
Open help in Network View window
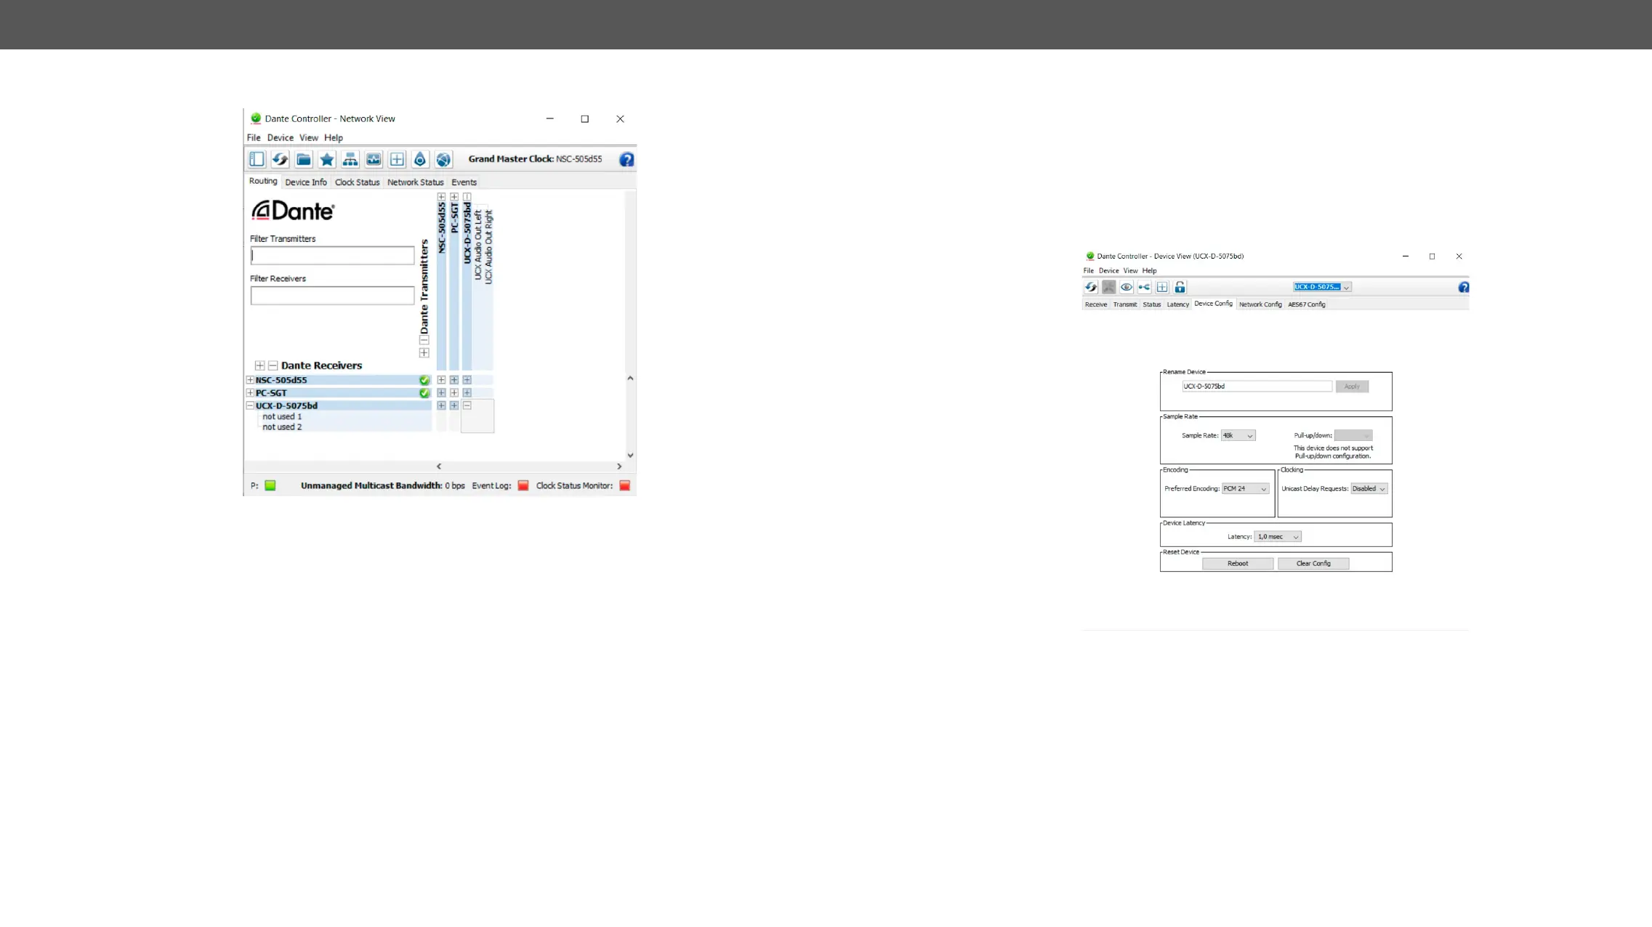coord(626,160)
